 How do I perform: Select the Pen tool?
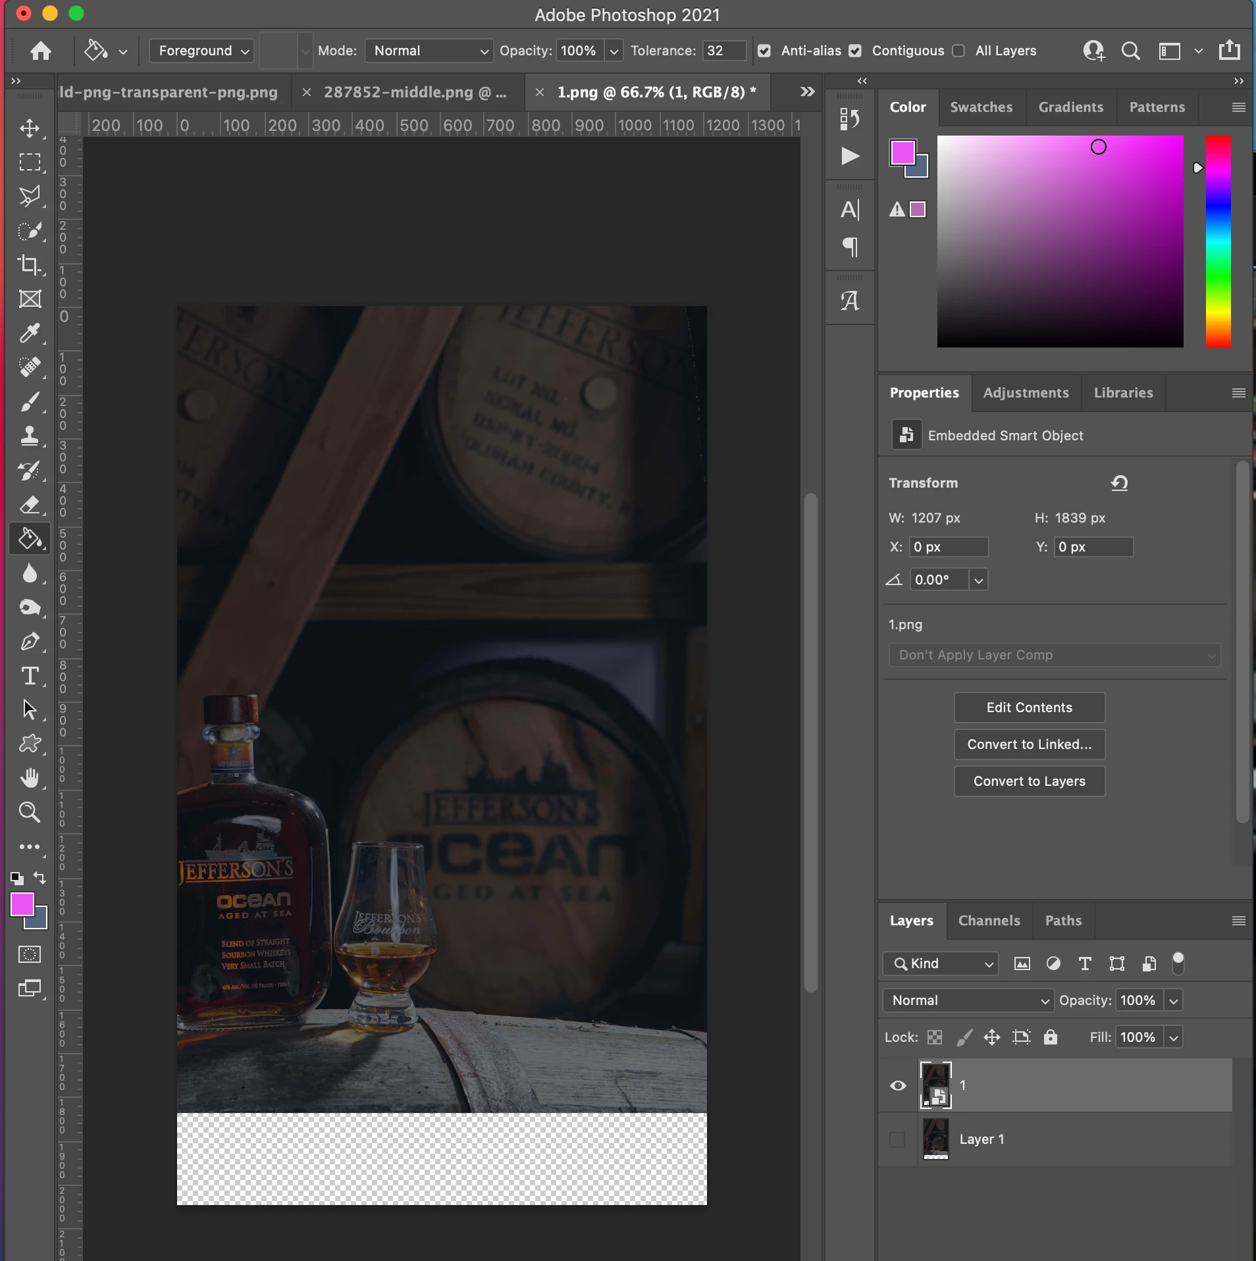point(30,642)
